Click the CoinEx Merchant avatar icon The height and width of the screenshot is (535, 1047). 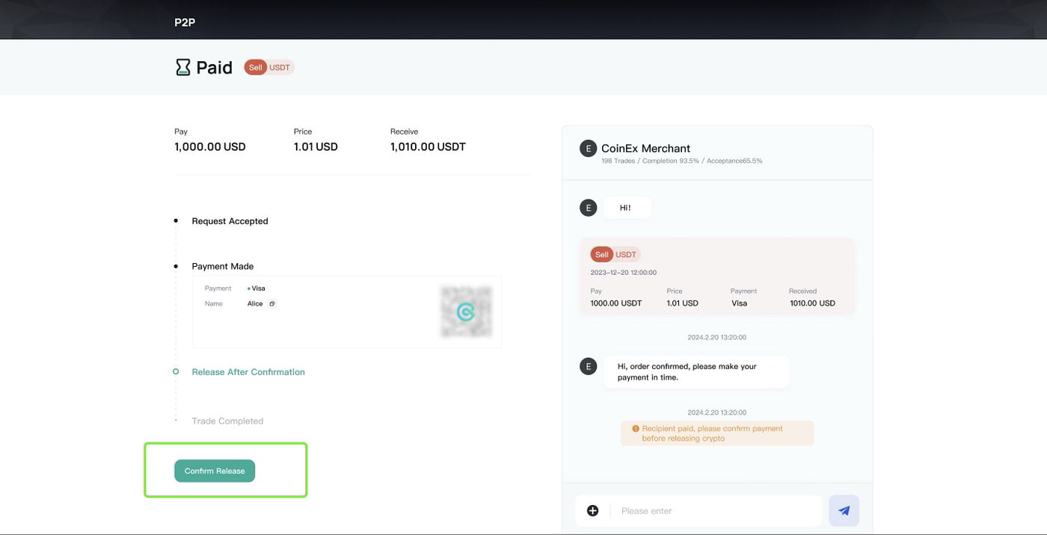[x=587, y=148]
